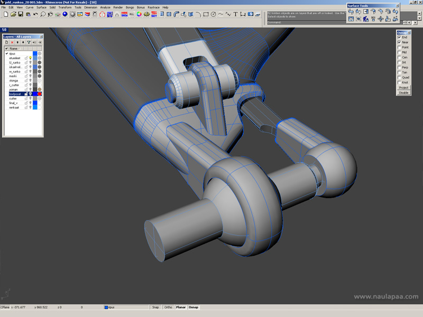Click the Name column header to sort layers
This screenshot has width=423, height=317.
(14, 48)
